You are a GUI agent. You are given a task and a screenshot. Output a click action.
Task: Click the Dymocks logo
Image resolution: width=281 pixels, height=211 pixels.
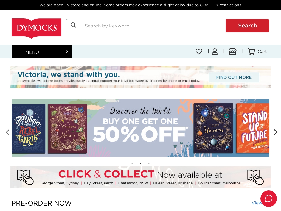36,28
